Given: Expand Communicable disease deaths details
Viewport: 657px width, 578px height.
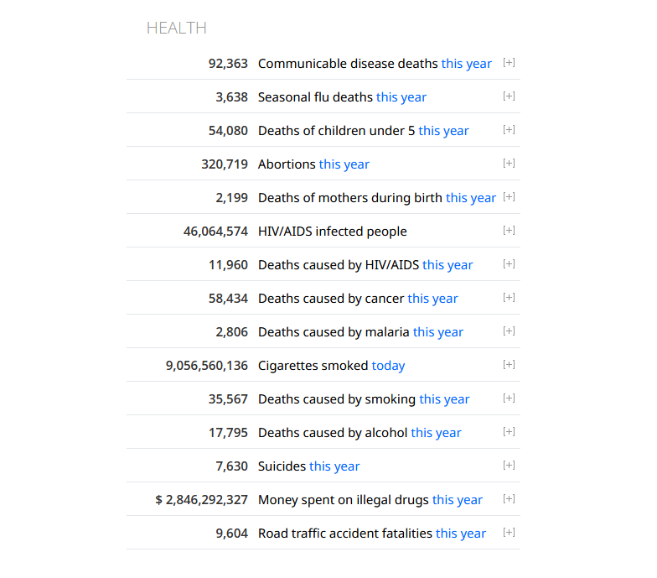Looking at the screenshot, I should [509, 62].
